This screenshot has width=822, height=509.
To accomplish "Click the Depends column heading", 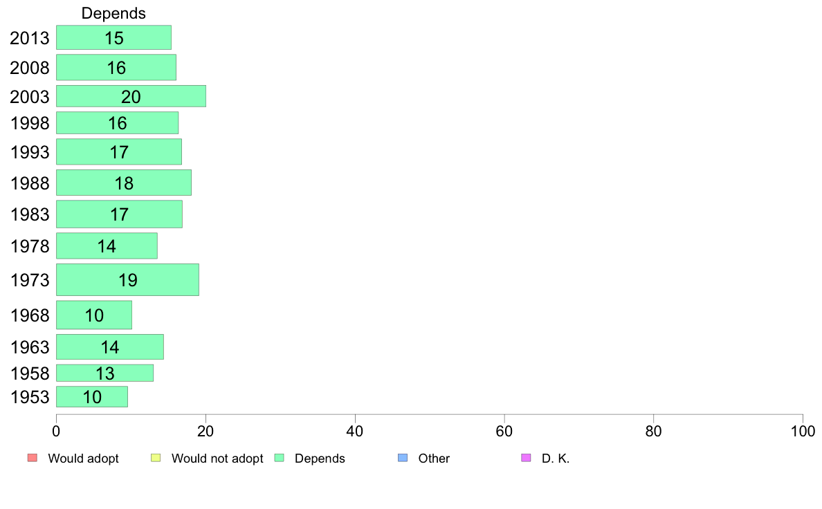I will pyautogui.click(x=113, y=13).
